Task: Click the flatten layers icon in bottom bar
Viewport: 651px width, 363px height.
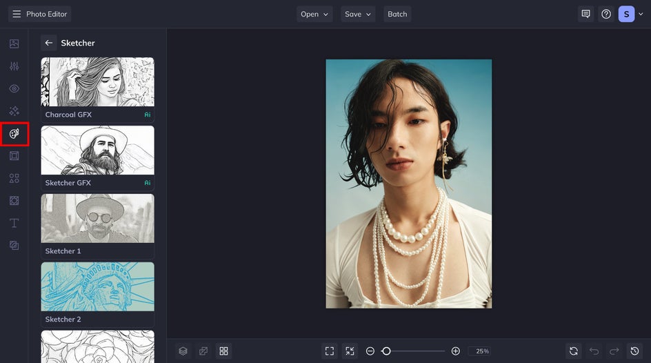Action: (203, 351)
